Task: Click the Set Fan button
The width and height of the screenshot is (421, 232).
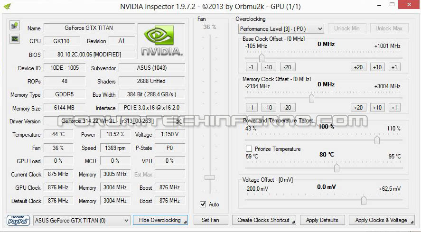Action: [211, 220]
